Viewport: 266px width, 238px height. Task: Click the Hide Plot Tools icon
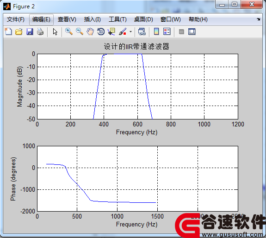[x=181, y=32]
